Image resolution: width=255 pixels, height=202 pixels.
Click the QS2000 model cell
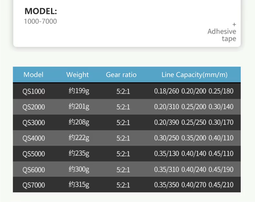[x=34, y=107]
